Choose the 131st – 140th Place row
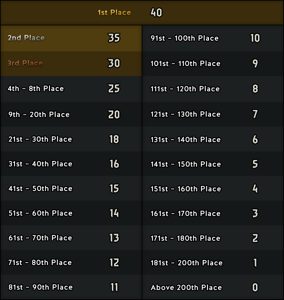This screenshot has width=284, height=300. click(x=213, y=139)
